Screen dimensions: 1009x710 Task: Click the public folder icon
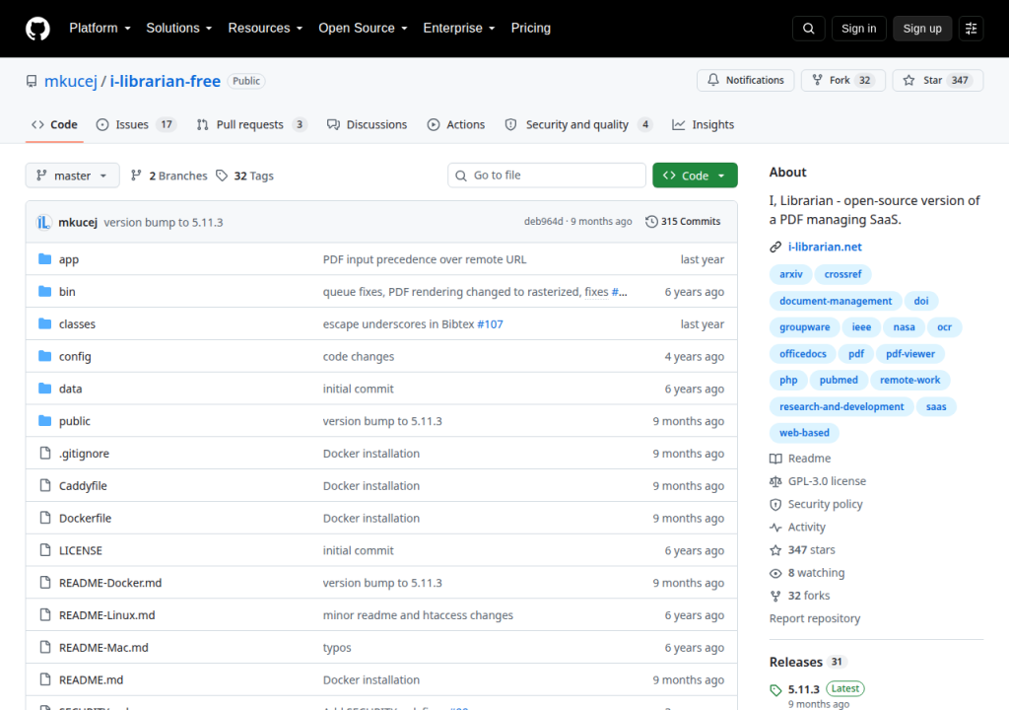point(44,421)
